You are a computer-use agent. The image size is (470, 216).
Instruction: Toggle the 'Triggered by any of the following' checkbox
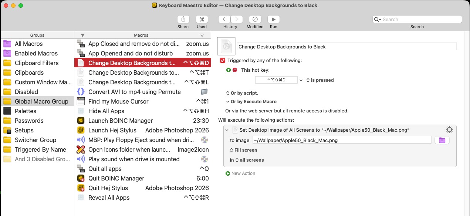click(223, 60)
